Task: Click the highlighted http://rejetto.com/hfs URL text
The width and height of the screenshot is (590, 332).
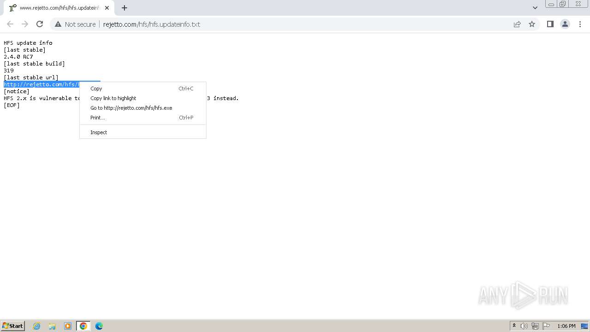Action: (41, 84)
